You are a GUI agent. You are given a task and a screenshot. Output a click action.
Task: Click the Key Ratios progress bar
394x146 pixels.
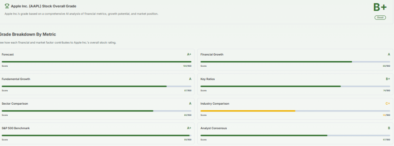295,86
